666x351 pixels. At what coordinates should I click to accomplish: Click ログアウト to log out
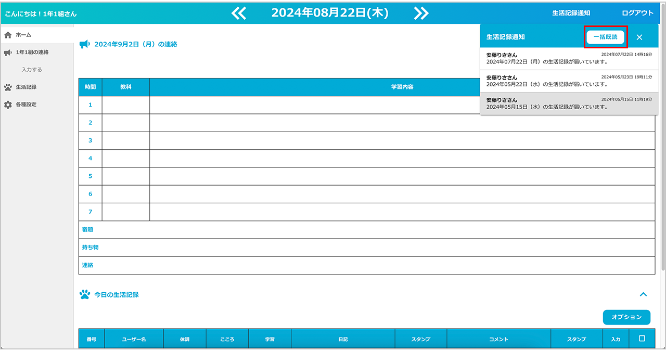pos(637,13)
